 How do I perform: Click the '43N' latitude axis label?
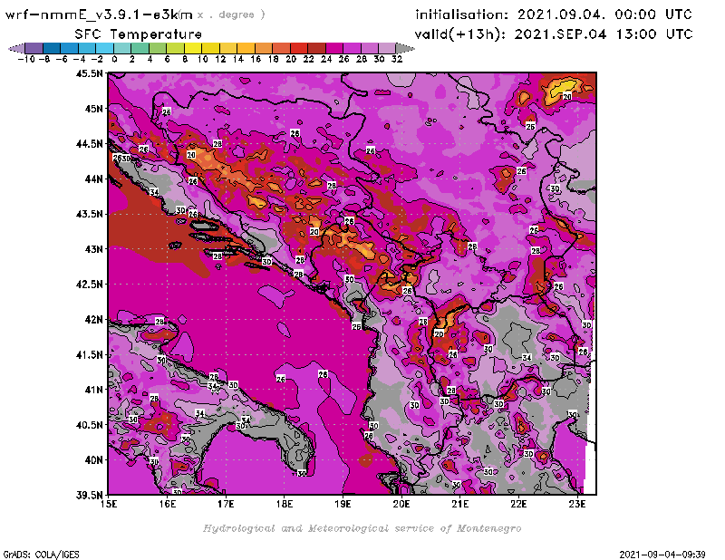click(94, 249)
